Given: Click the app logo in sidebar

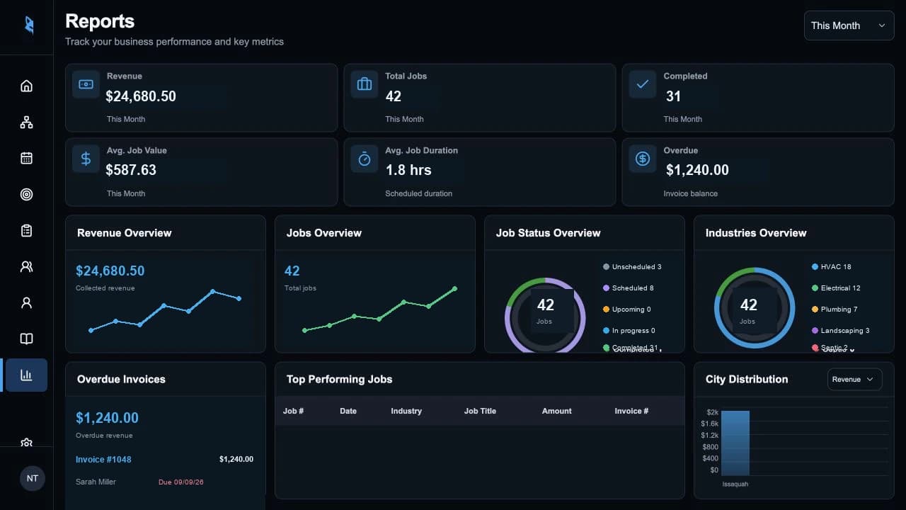Looking at the screenshot, I should 28,25.
